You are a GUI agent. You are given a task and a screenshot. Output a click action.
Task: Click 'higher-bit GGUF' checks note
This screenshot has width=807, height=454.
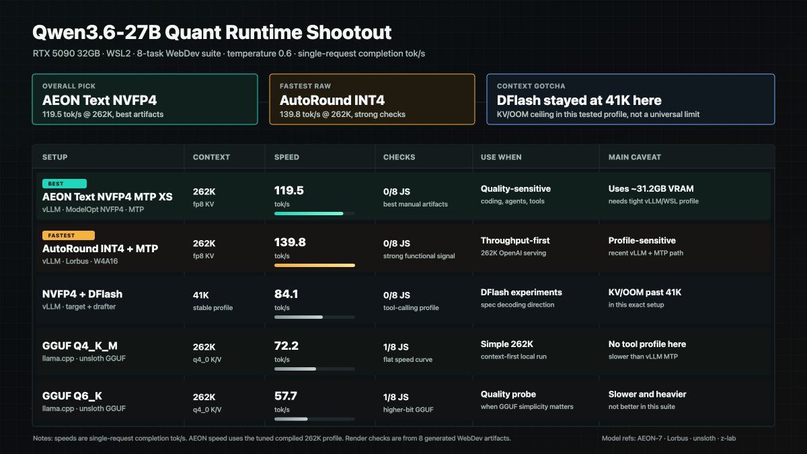click(x=407, y=410)
